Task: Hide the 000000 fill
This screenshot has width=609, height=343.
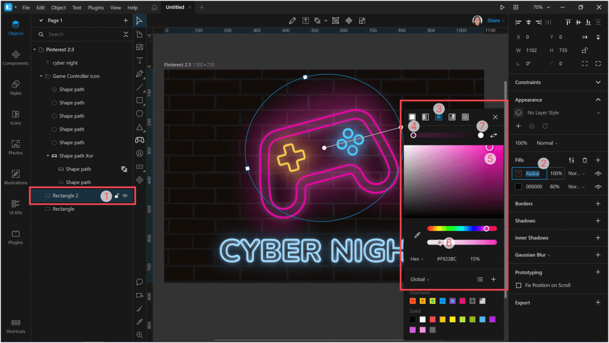Action: point(598,187)
